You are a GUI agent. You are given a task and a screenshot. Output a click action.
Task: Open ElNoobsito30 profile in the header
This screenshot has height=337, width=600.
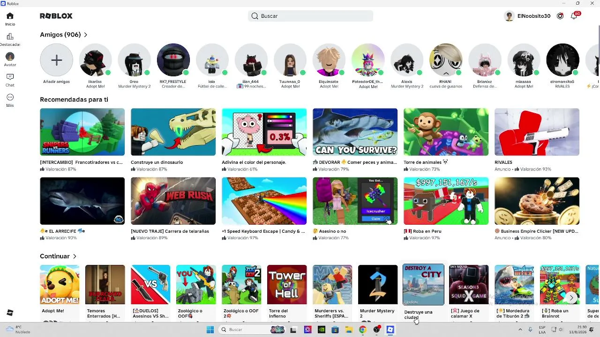click(527, 16)
